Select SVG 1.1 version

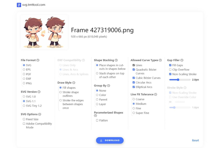pyautogui.click(x=24, y=101)
